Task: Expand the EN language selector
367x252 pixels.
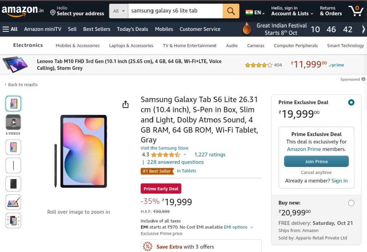Action: (x=255, y=13)
